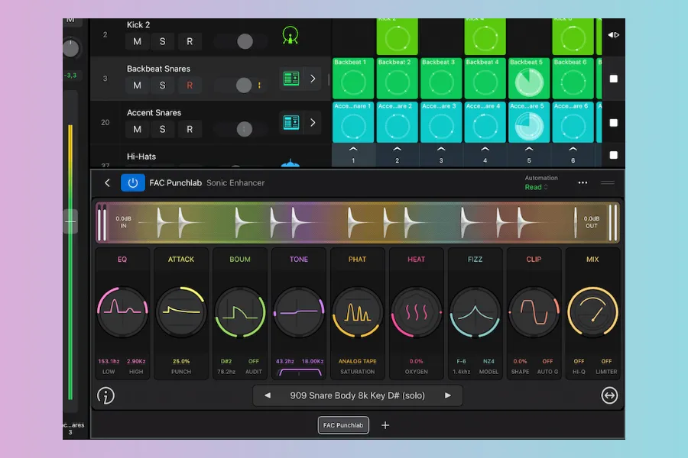Screen dimensions: 688x458
Task: Open the three-dot more options menu
Action: [583, 183]
